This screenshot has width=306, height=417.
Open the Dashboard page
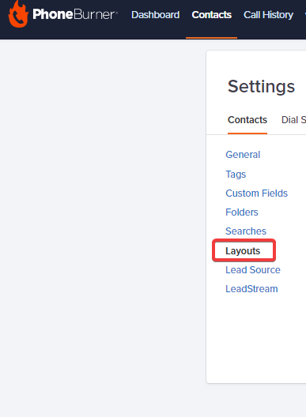pyautogui.click(x=155, y=15)
